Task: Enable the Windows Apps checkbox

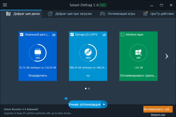Action: tap(122, 35)
